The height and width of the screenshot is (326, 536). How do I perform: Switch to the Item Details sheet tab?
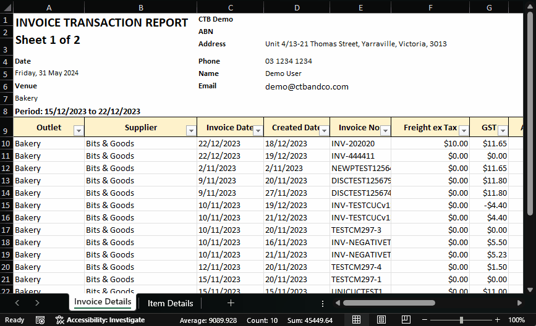point(170,303)
